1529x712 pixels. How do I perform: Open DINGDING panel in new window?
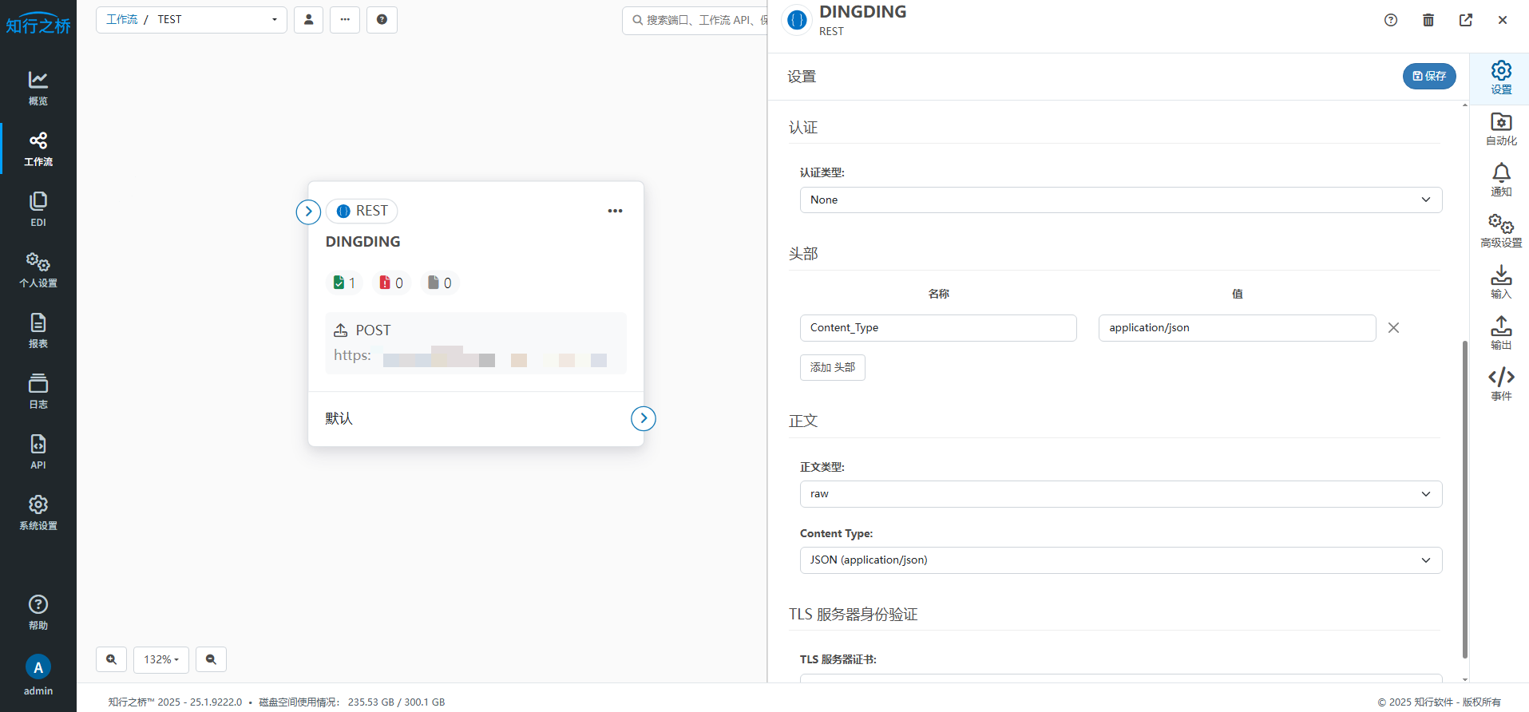point(1466,20)
